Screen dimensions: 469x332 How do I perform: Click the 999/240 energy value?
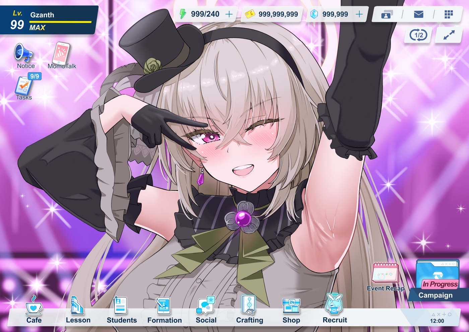click(205, 14)
